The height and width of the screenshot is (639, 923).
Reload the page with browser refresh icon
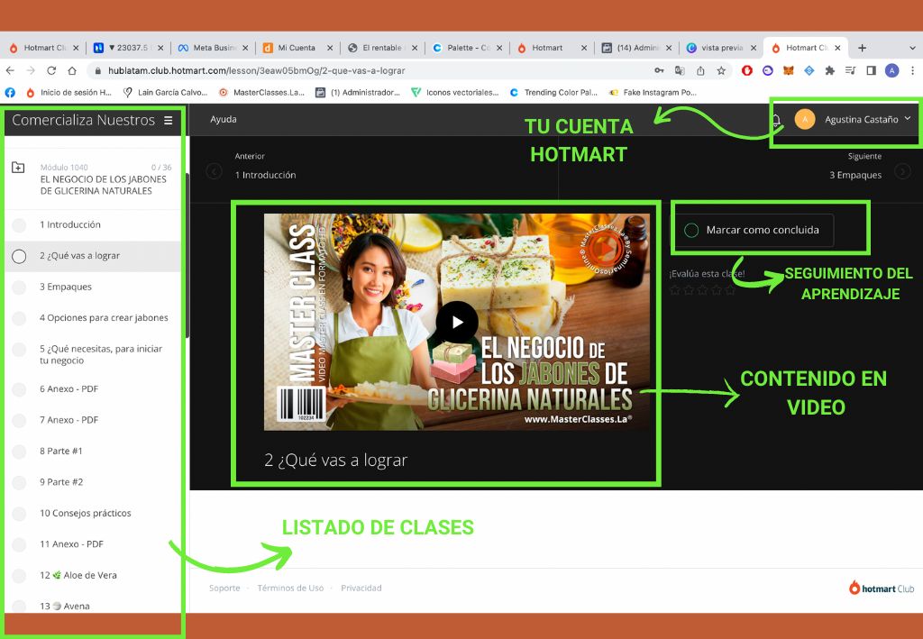pos(51,70)
